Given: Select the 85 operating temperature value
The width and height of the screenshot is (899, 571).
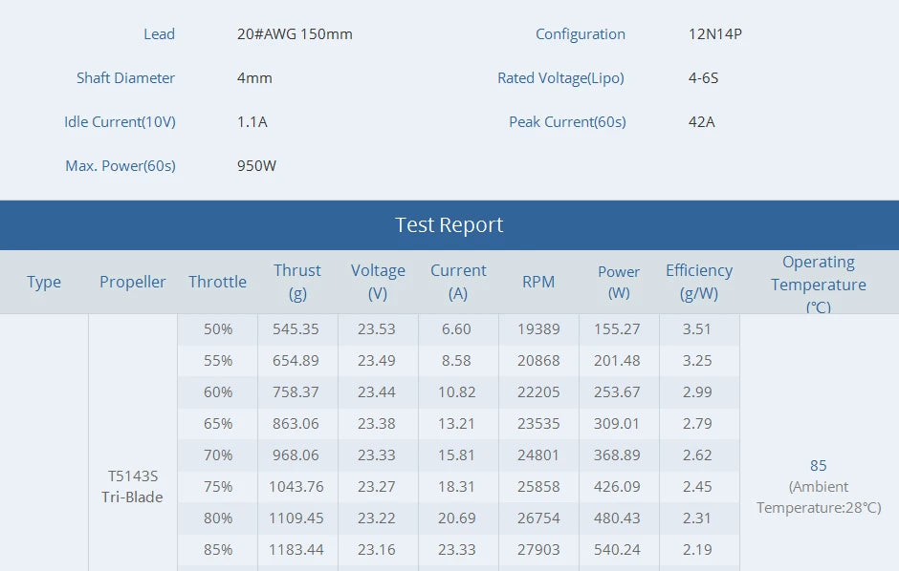Looking at the screenshot, I should (x=819, y=465).
